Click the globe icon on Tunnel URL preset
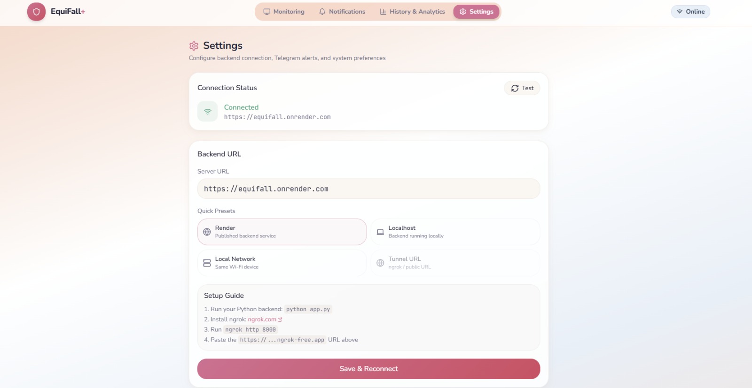Image resolution: width=752 pixels, height=388 pixels. click(380, 263)
